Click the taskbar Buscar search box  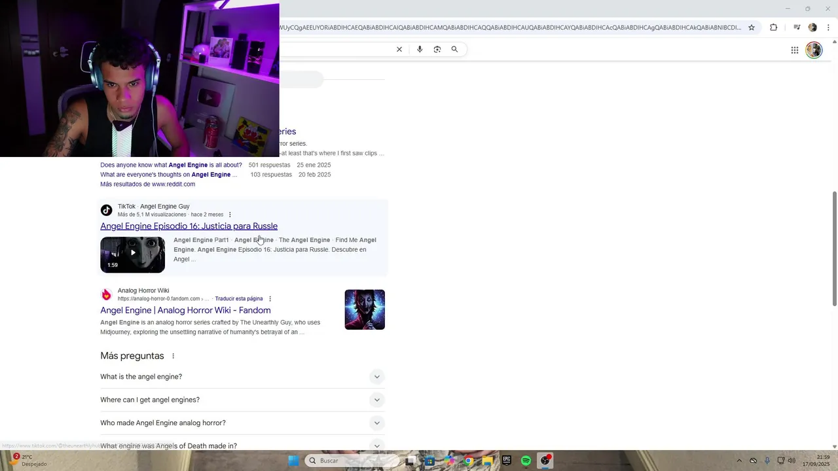pos(350,461)
